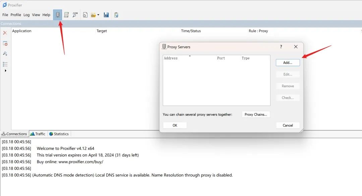Click the clipboard checklist toolbar icon

(116, 15)
